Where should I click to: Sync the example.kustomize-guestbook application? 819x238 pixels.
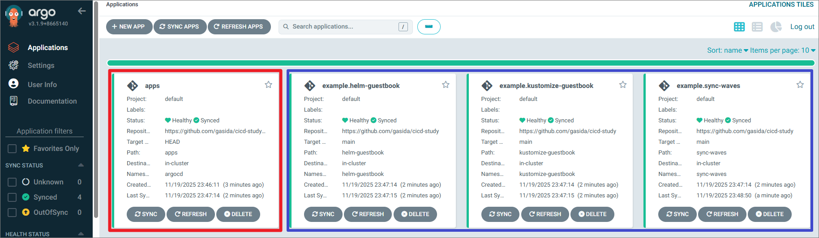(501, 214)
